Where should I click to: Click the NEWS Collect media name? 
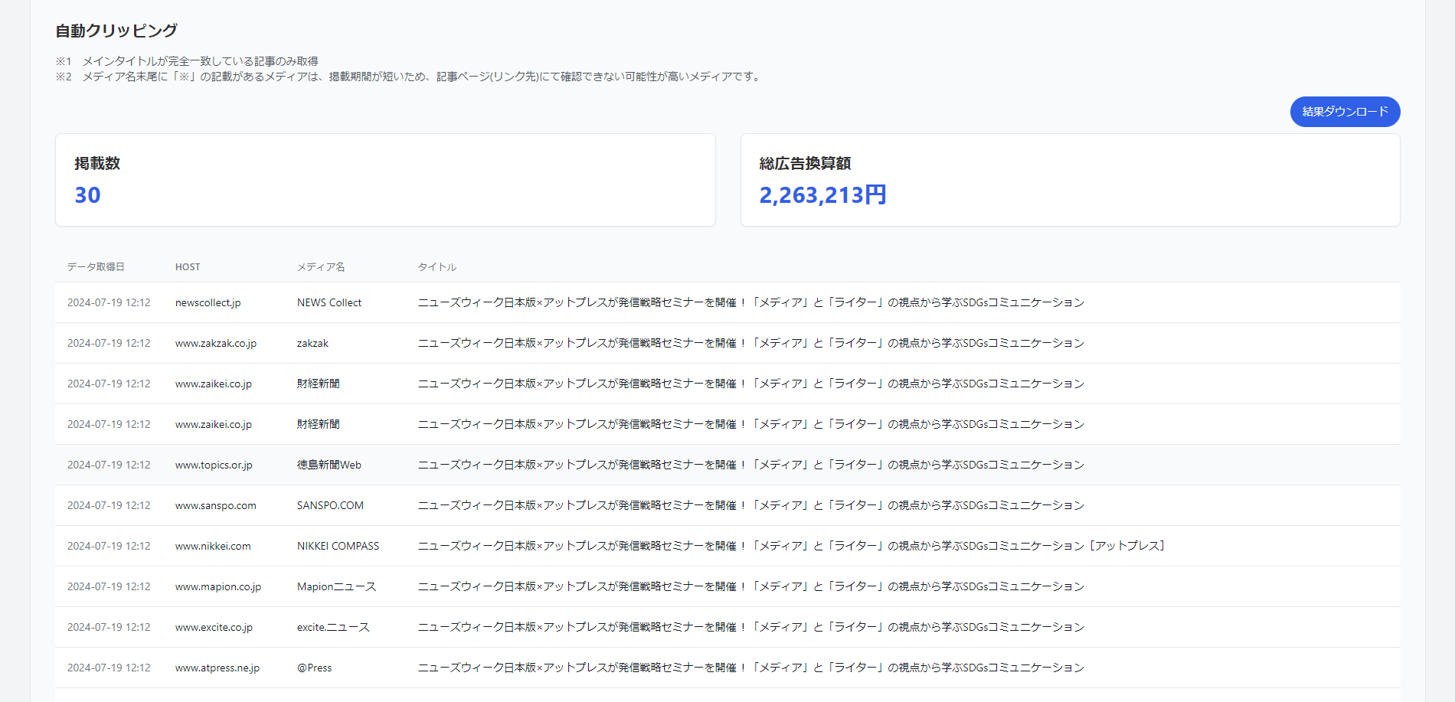(x=329, y=302)
